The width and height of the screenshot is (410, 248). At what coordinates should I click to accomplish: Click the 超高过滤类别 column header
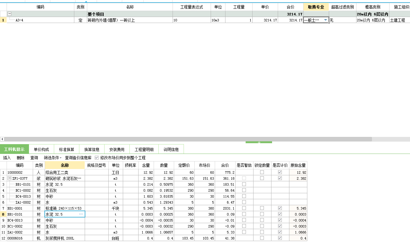pyautogui.click(x=342, y=7)
